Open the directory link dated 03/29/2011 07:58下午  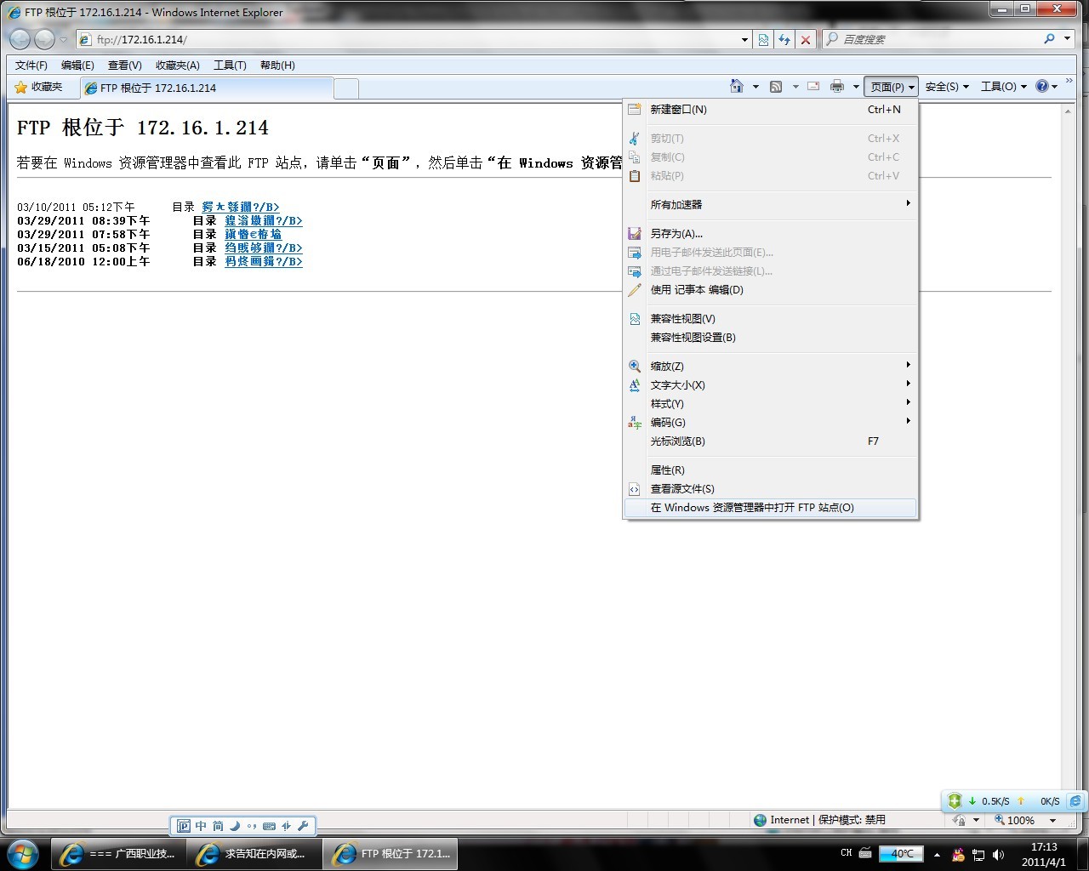[254, 234]
